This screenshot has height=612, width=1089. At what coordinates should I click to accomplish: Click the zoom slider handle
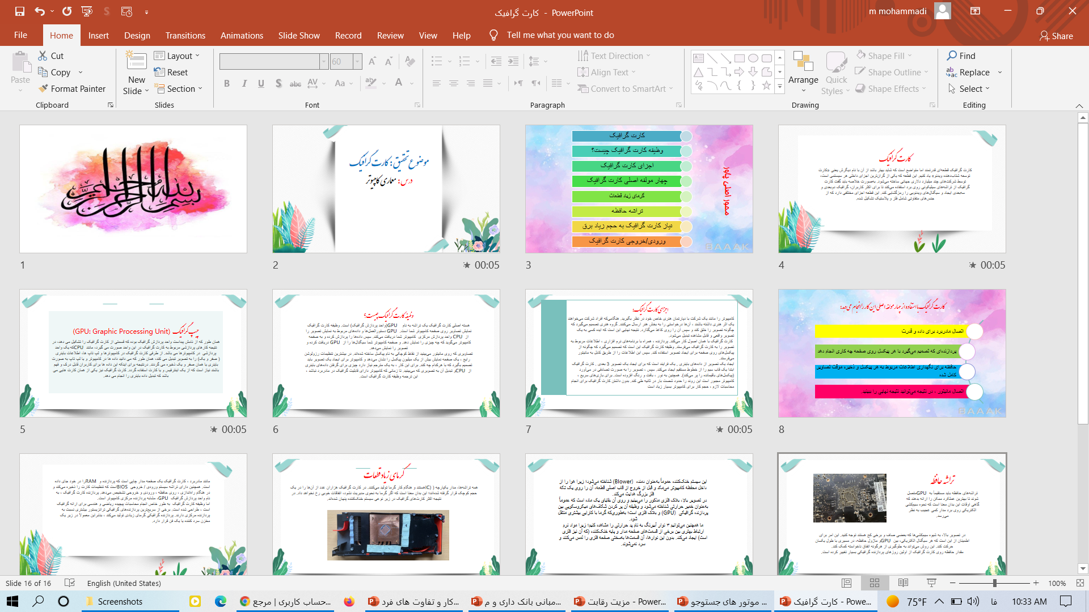(994, 583)
